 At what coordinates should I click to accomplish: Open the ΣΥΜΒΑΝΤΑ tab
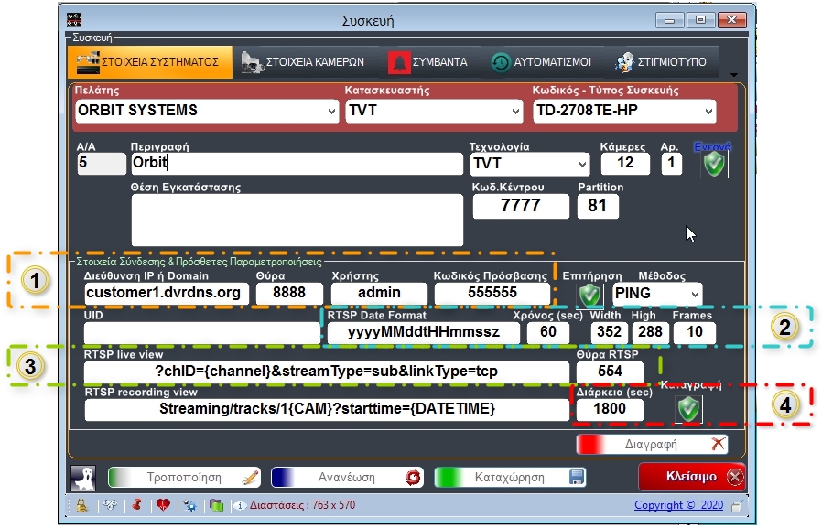(427, 62)
